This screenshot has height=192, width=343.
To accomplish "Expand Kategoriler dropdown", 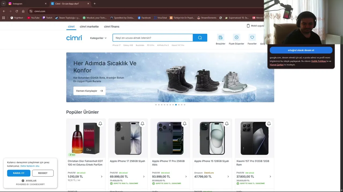I will [x=98, y=38].
